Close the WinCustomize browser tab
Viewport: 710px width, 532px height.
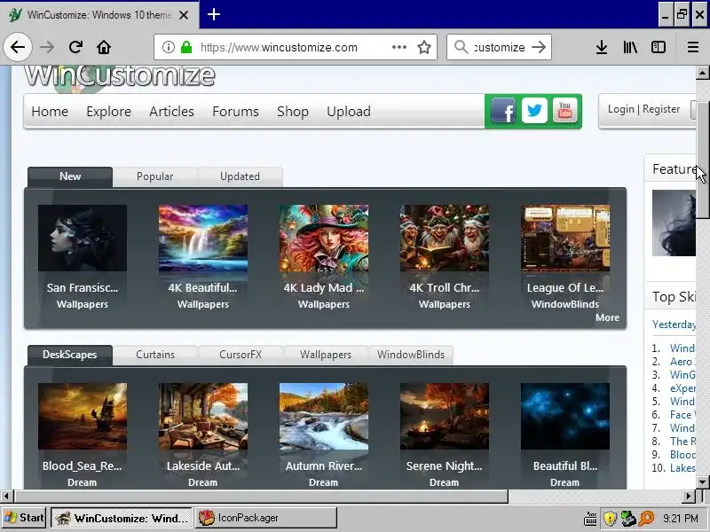(x=184, y=15)
